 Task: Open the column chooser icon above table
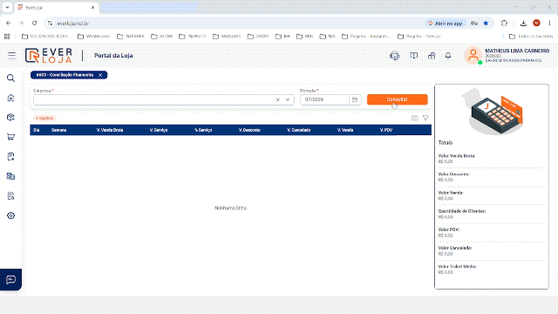[x=415, y=118]
